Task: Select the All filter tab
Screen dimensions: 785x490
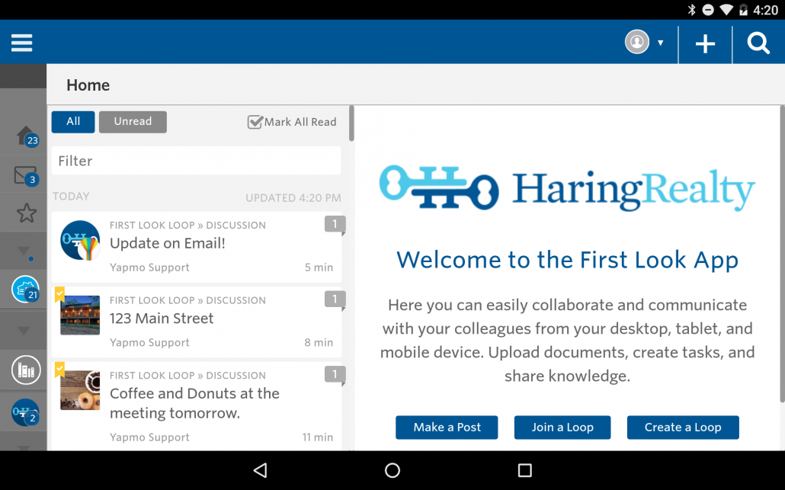Action: [x=73, y=122]
